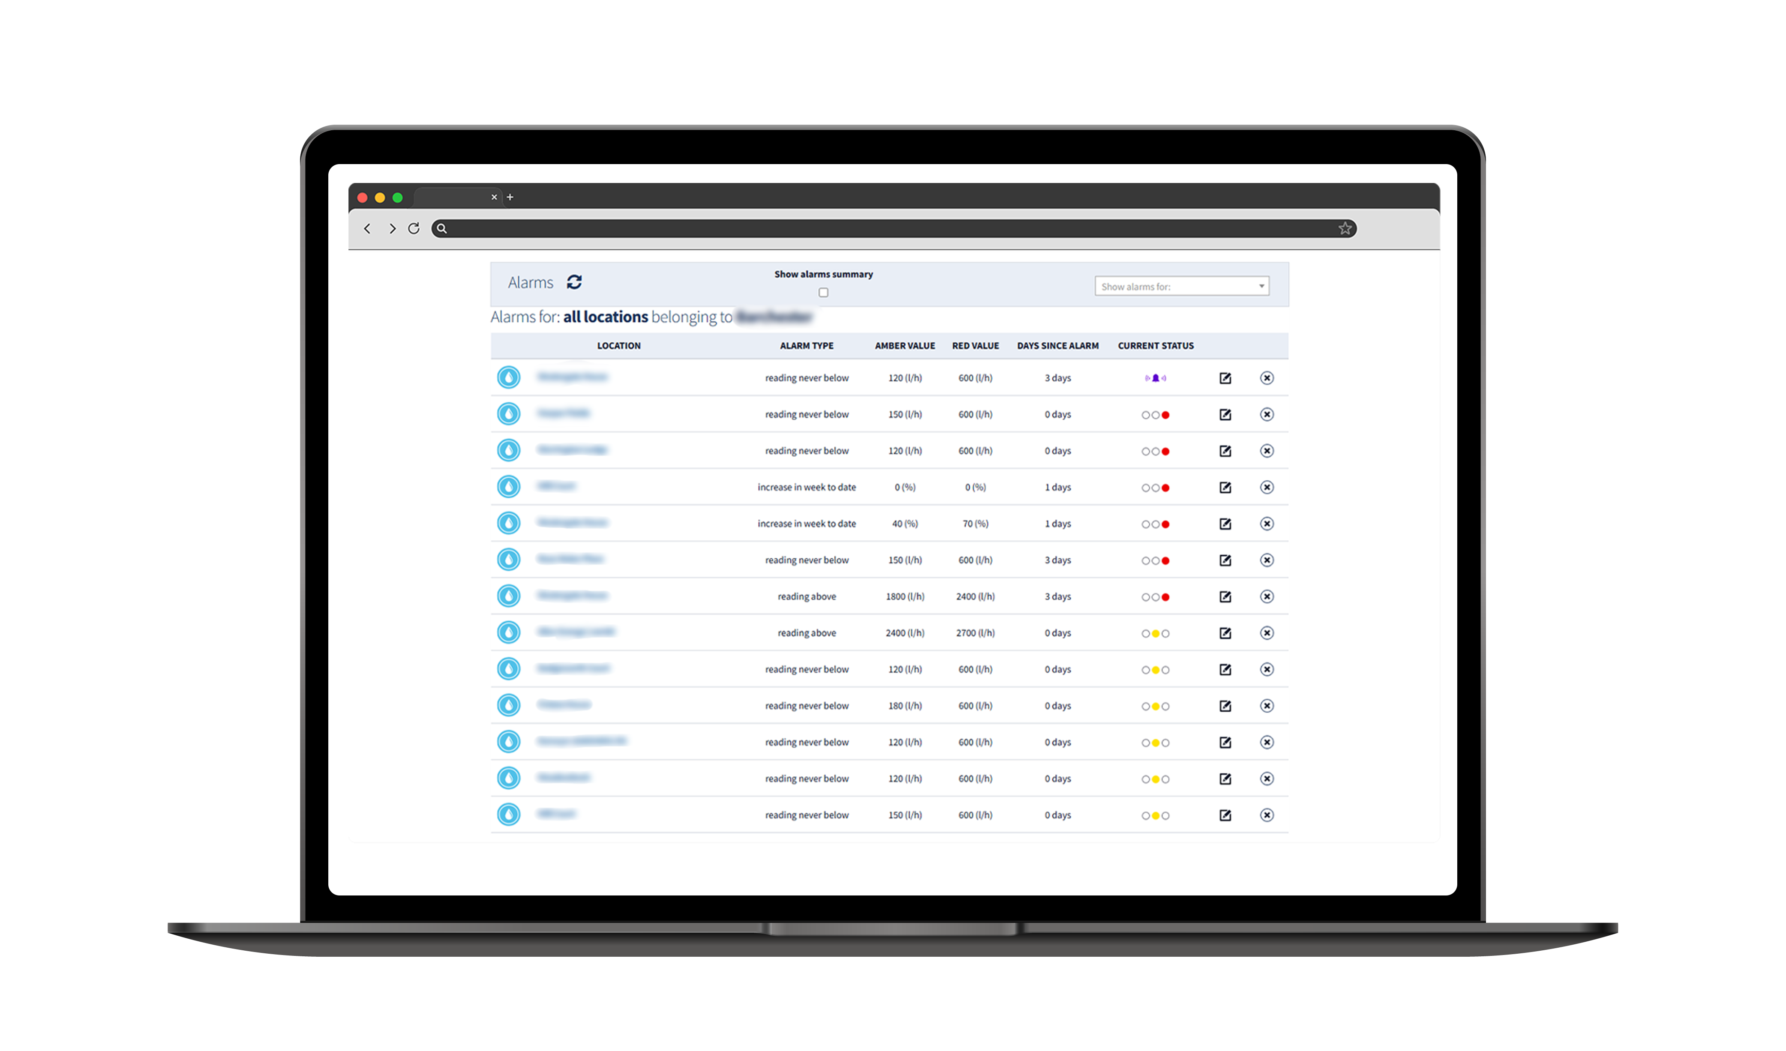Click the purple ringing bell status icon

tap(1155, 378)
